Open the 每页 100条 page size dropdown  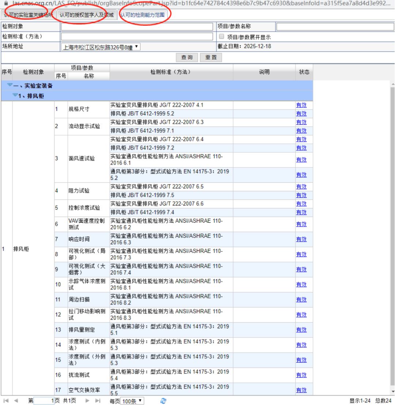tap(132, 401)
